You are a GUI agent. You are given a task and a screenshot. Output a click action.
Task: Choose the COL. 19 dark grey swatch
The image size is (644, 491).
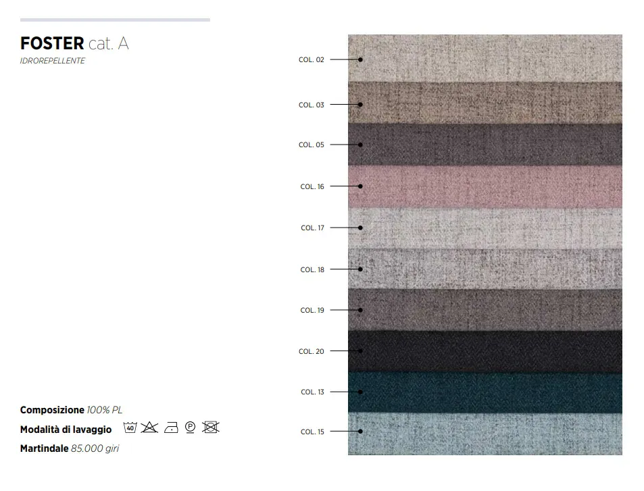[485, 310]
